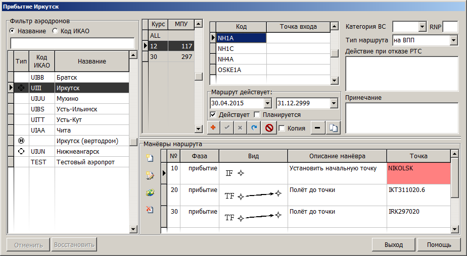Select the 'Код ИКАО' radio button
Image resolution: width=467 pixels, height=256 pixels.
coord(56,31)
